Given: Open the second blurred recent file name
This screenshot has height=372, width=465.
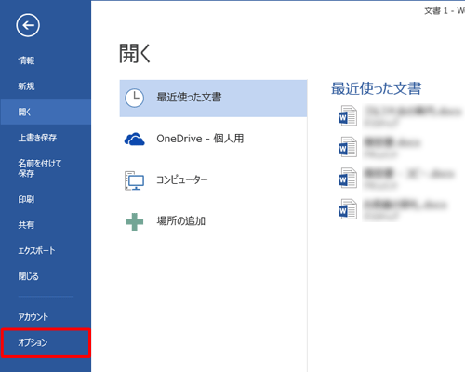Looking at the screenshot, I should click(392, 142).
